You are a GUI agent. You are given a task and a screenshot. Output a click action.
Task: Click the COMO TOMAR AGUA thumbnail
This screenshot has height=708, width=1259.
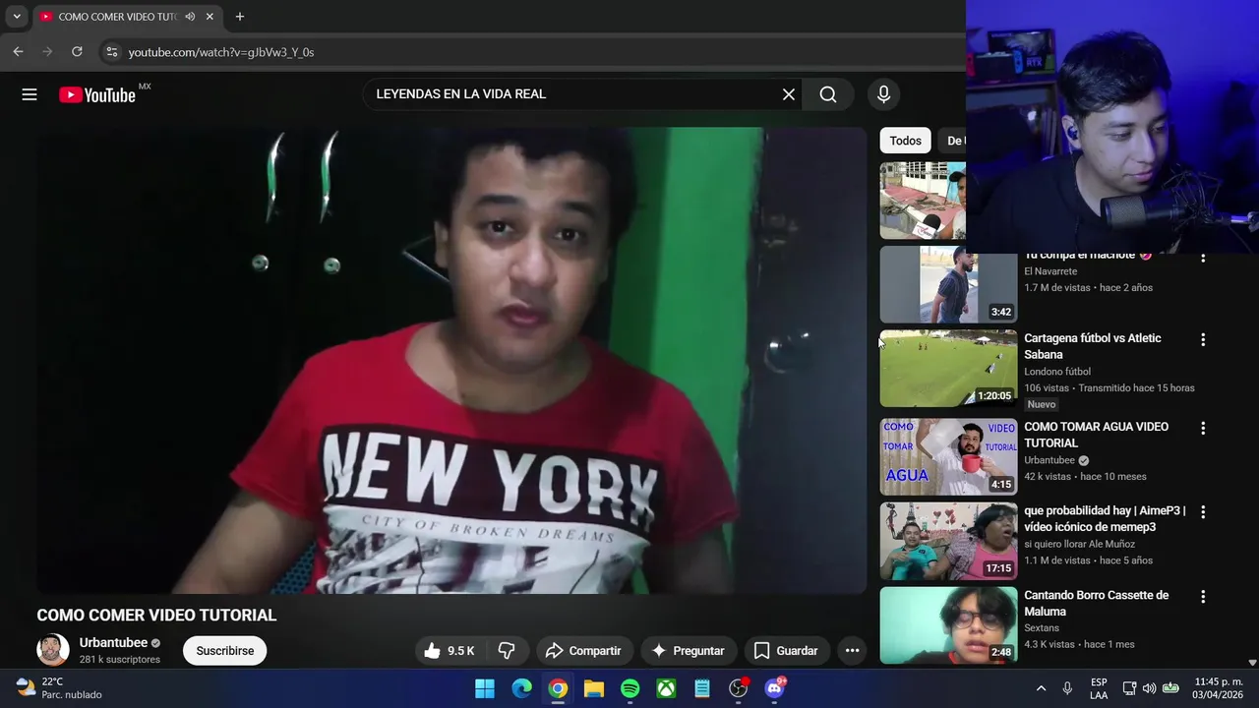point(948,457)
